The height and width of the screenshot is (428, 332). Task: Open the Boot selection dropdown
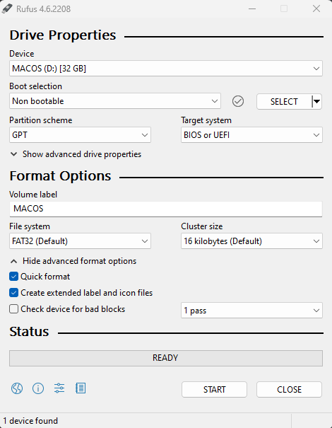[x=115, y=101]
